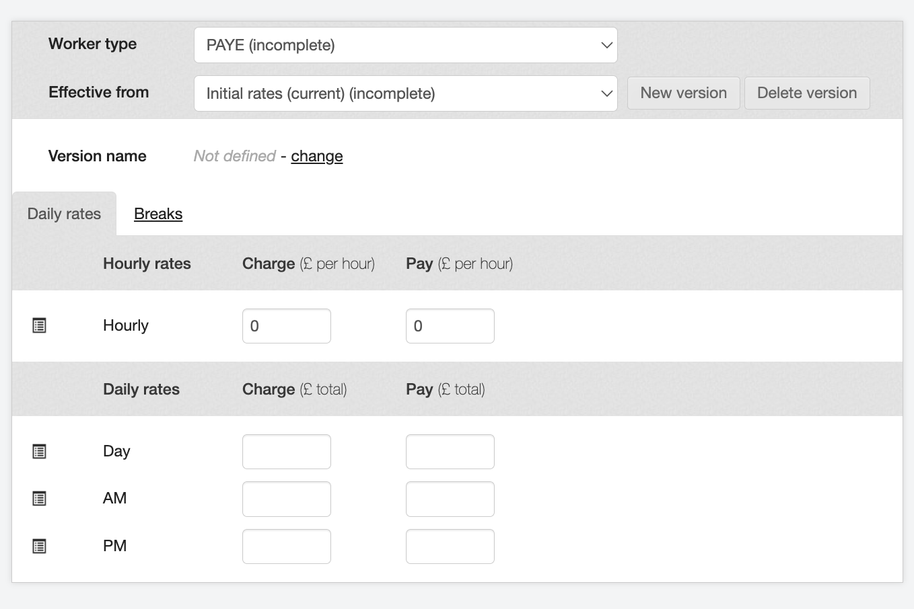Click the change link for Version name
Image resolution: width=914 pixels, height=609 pixels.
click(316, 156)
